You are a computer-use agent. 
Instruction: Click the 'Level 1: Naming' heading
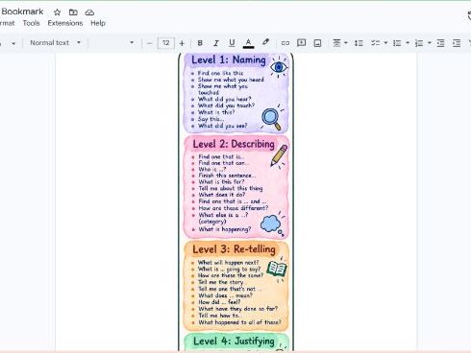(x=229, y=59)
